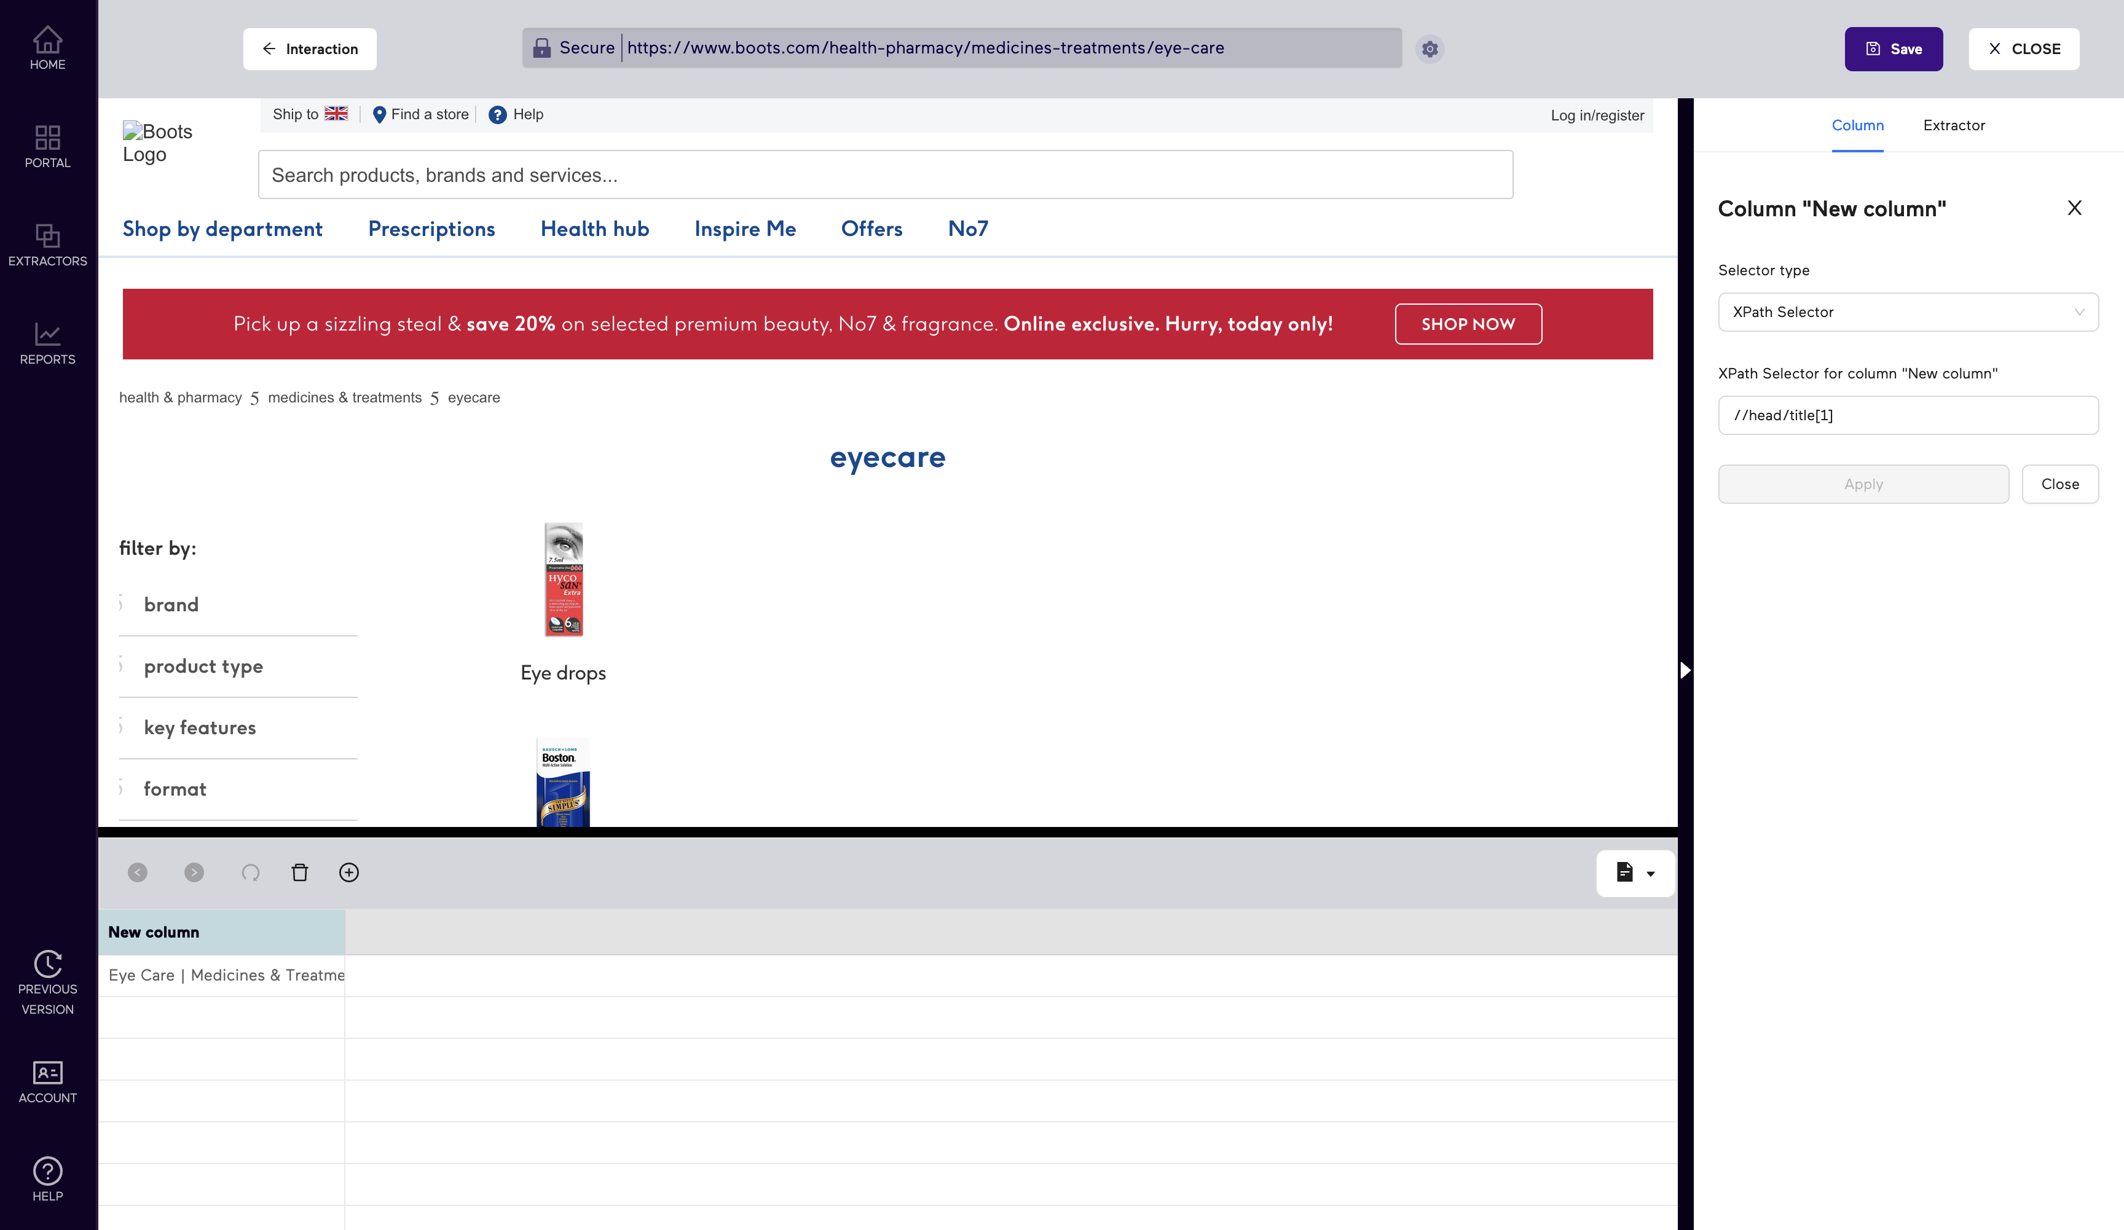The height and width of the screenshot is (1230, 2124).
Task: Click inside the XPath Selector input field
Action: [1908, 415]
